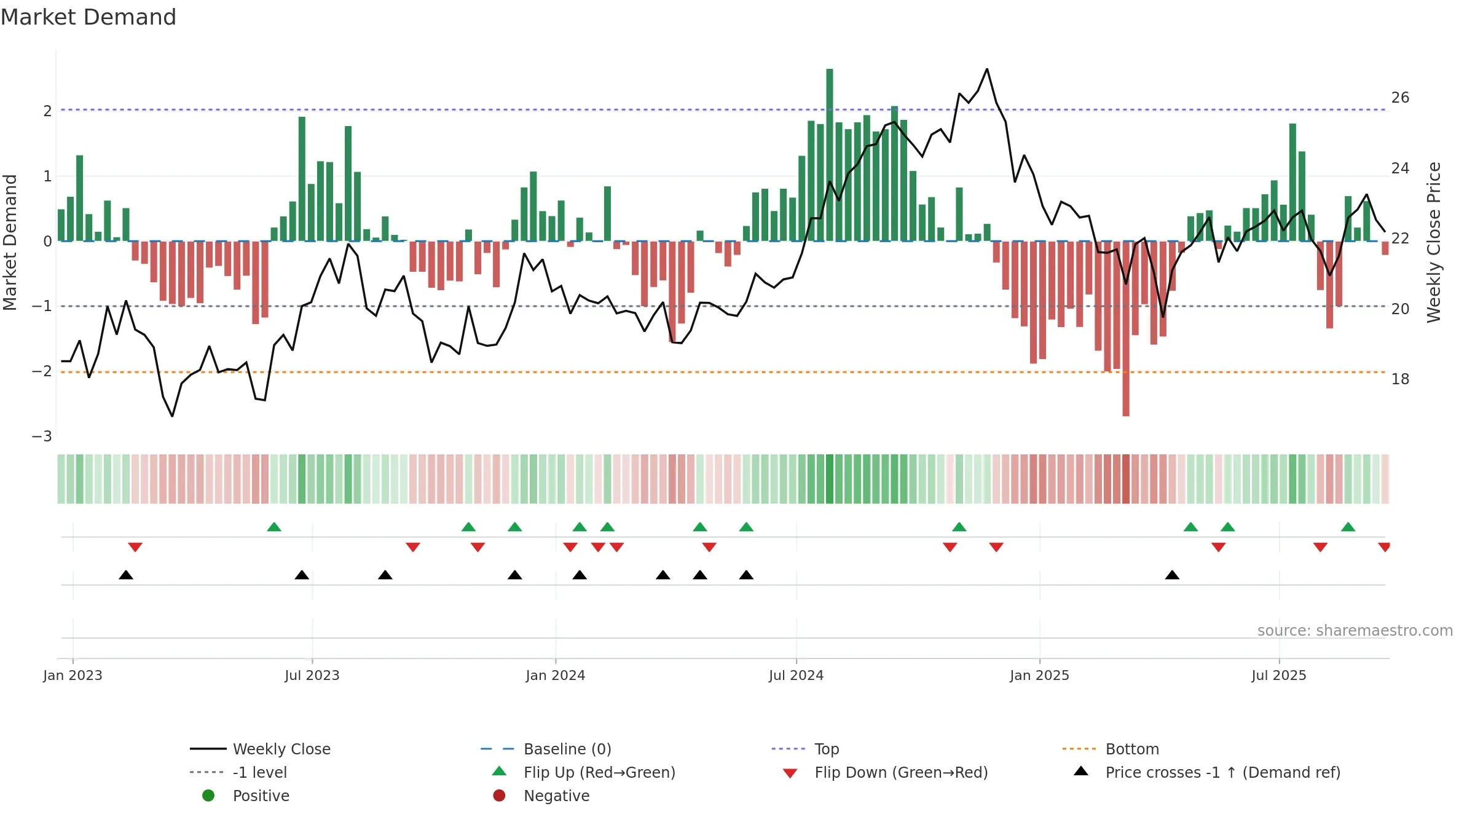The height and width of the screenshot is (830, 1475).
Task: Click the deepest red demand bar in early 2025
Action: [x=1126, y=328]
